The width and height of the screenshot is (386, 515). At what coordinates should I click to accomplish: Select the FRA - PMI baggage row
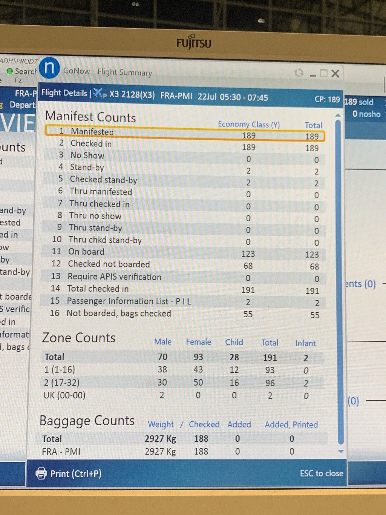coord(181,451)
